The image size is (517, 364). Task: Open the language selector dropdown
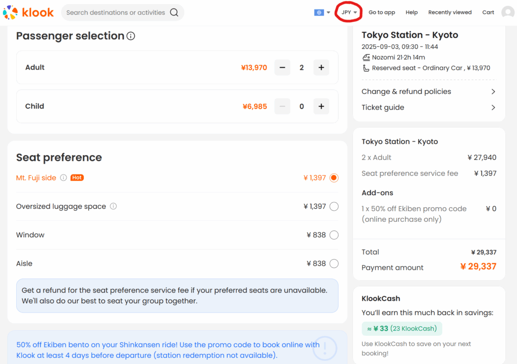(x=322, y=13)
